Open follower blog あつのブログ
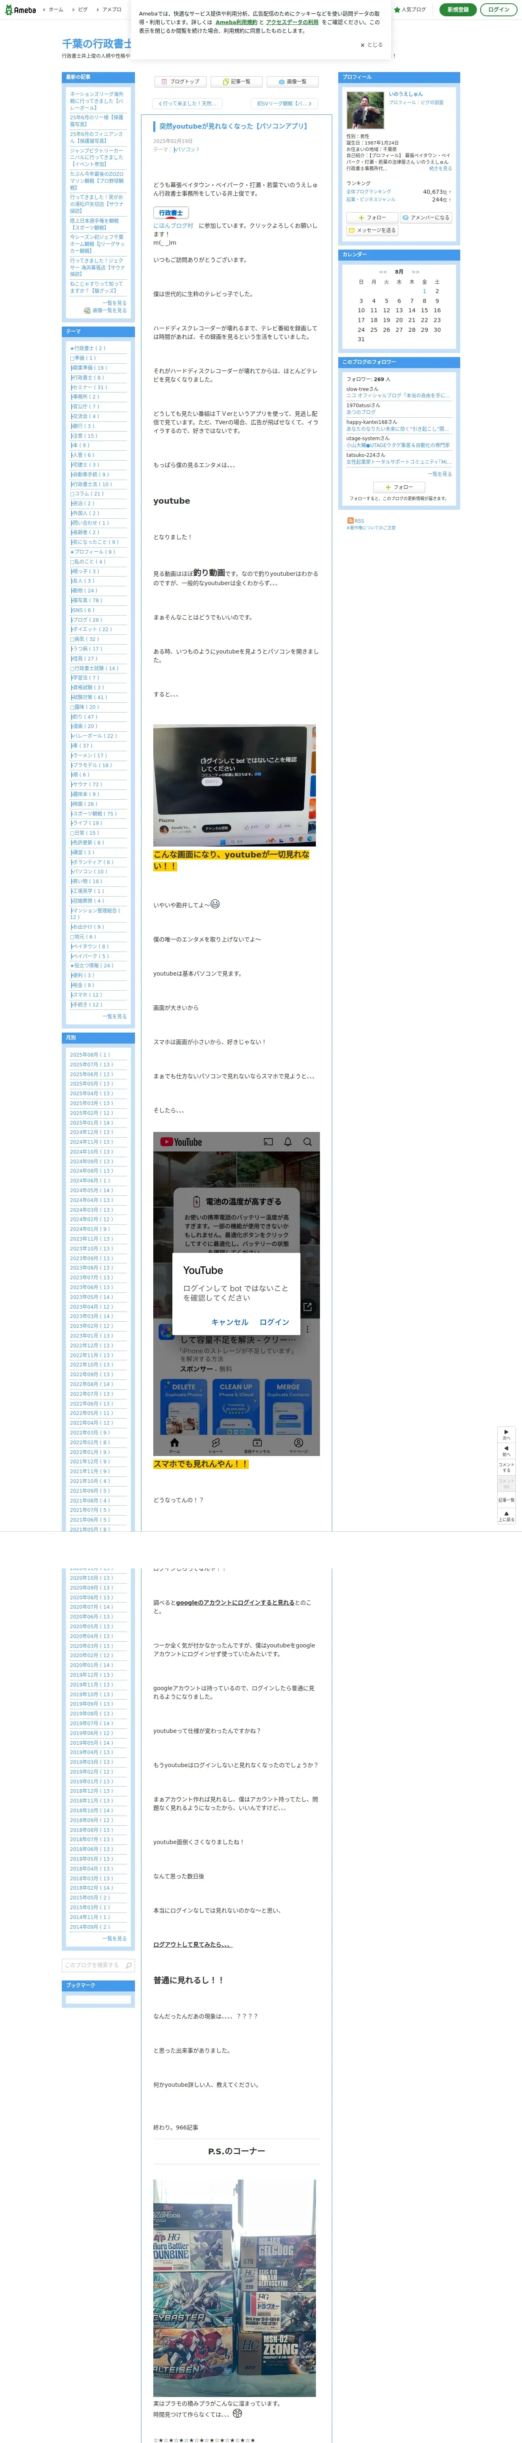The height and width of the screenshot is (2443, 522). pyautogui.click(x=361, y=412)
